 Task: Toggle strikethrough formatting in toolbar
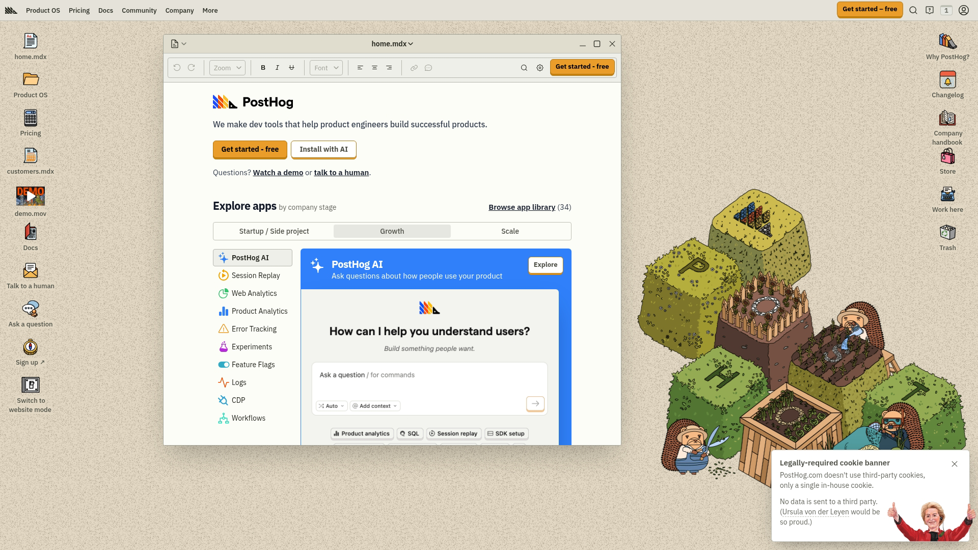291,68
